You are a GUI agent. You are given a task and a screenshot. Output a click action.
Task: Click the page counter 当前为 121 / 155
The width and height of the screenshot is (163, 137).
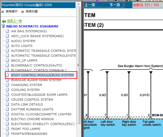coord(146,5)
